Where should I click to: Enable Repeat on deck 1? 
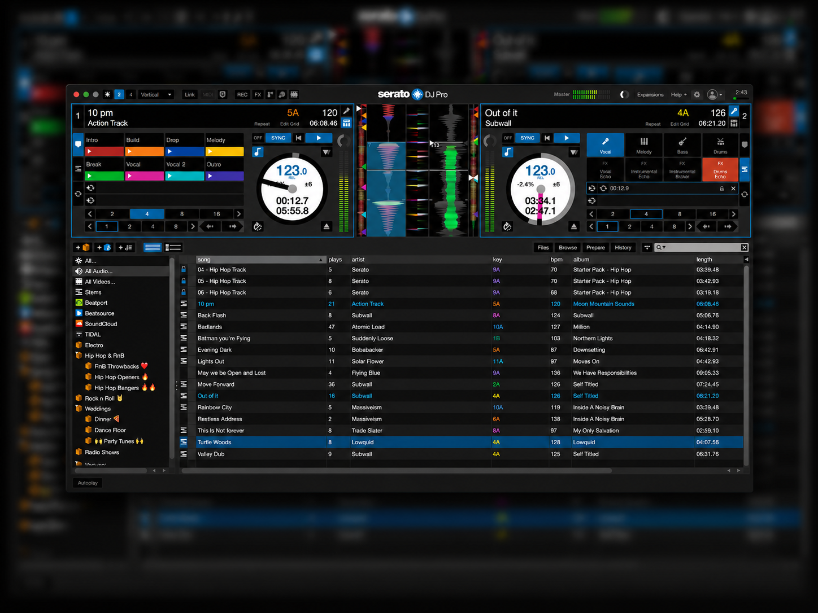(262, 124)
